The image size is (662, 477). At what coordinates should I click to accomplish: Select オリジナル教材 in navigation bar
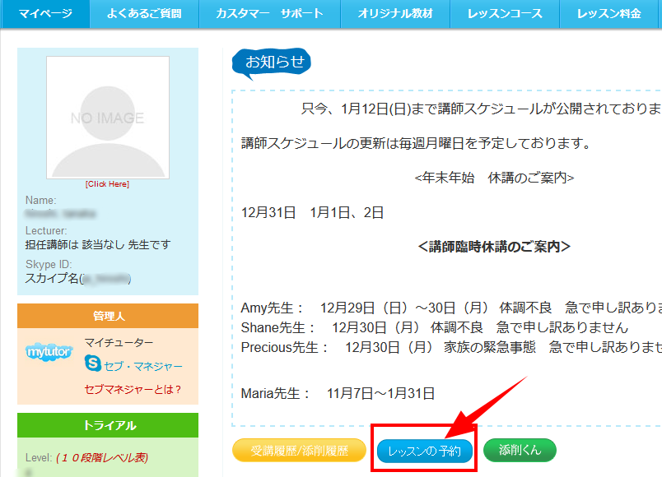(395, 13)
